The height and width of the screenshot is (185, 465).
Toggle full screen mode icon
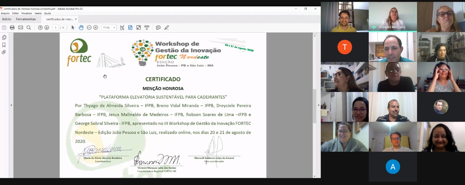pos(138,28)
